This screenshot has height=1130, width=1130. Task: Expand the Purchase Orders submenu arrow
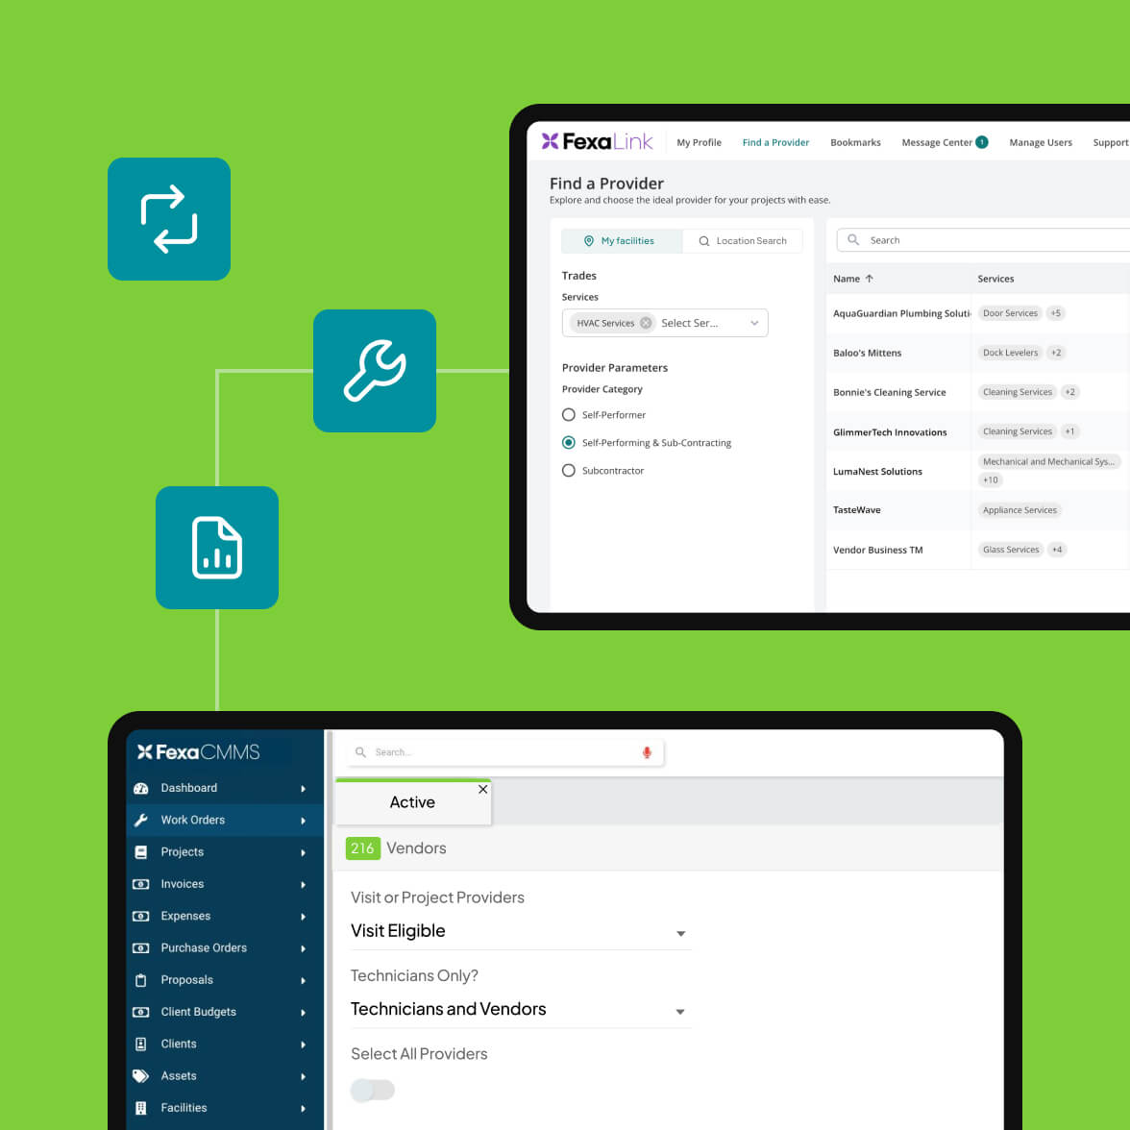point(304,949)
